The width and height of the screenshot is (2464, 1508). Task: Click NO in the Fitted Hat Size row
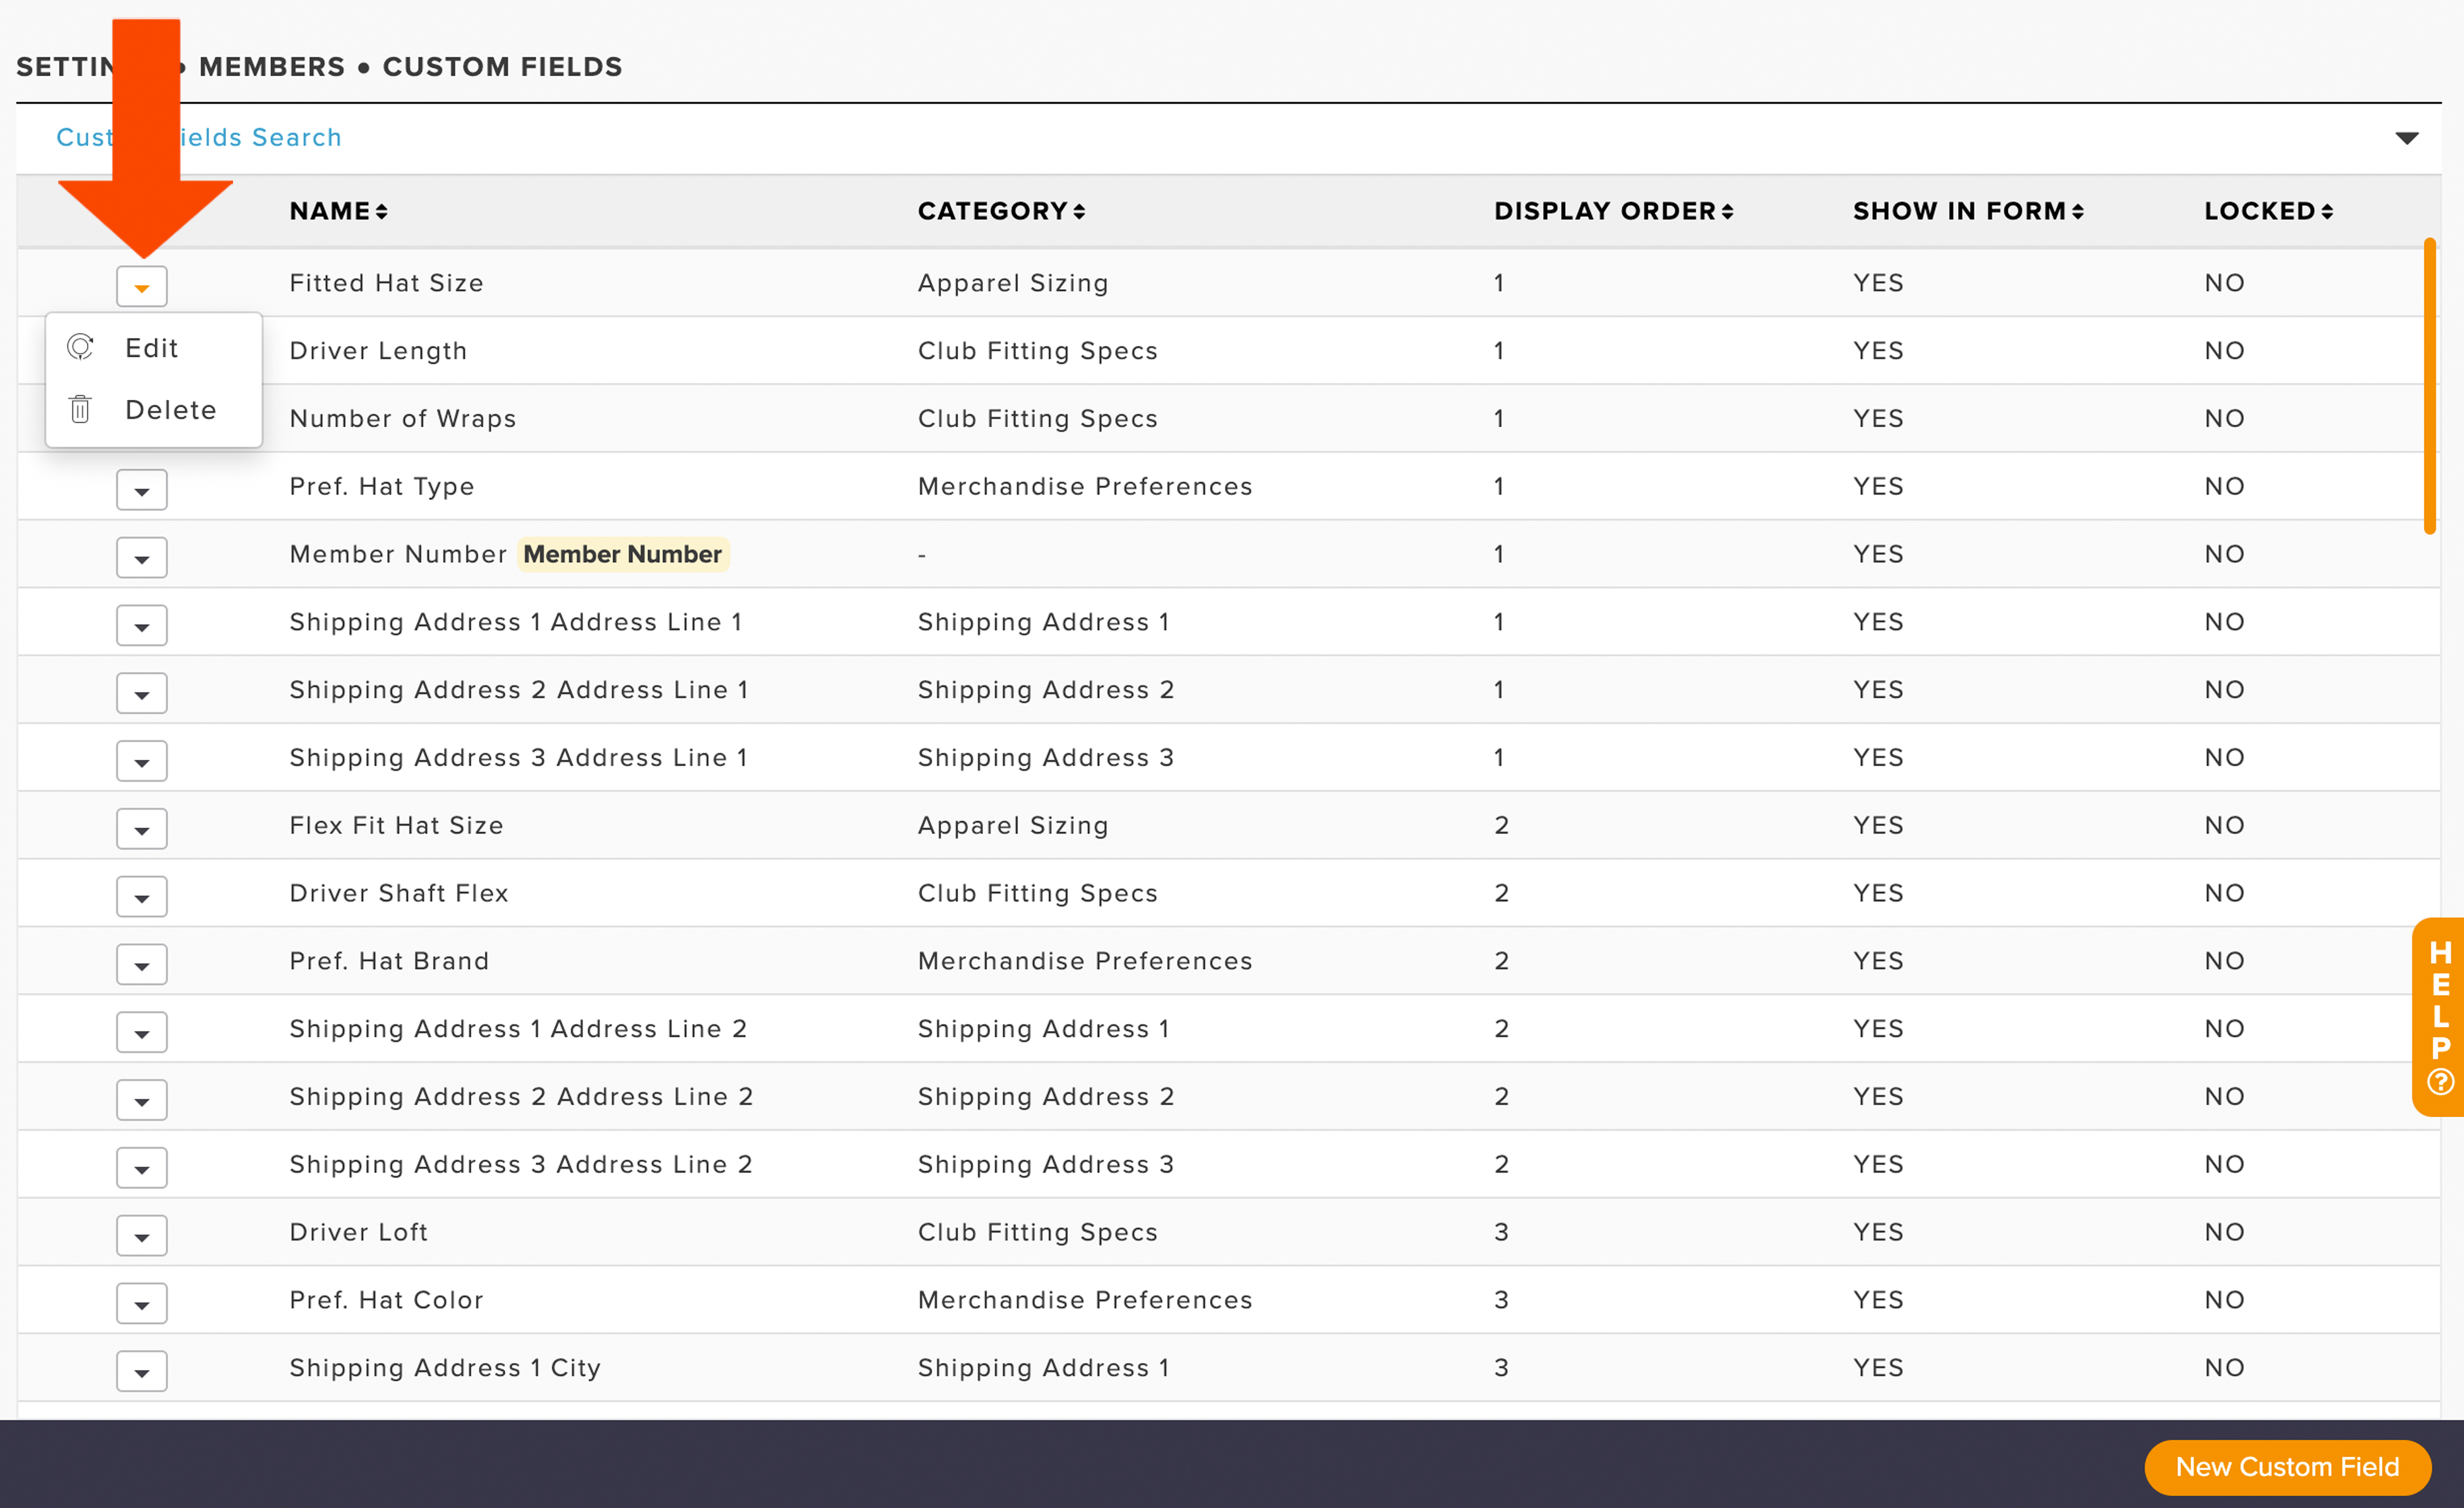pyautogui.click(x=2224, y=283)
